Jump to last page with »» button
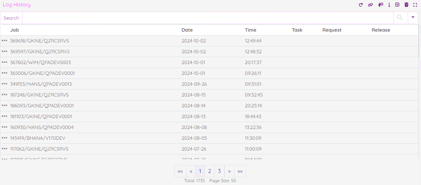 point(240,171)
